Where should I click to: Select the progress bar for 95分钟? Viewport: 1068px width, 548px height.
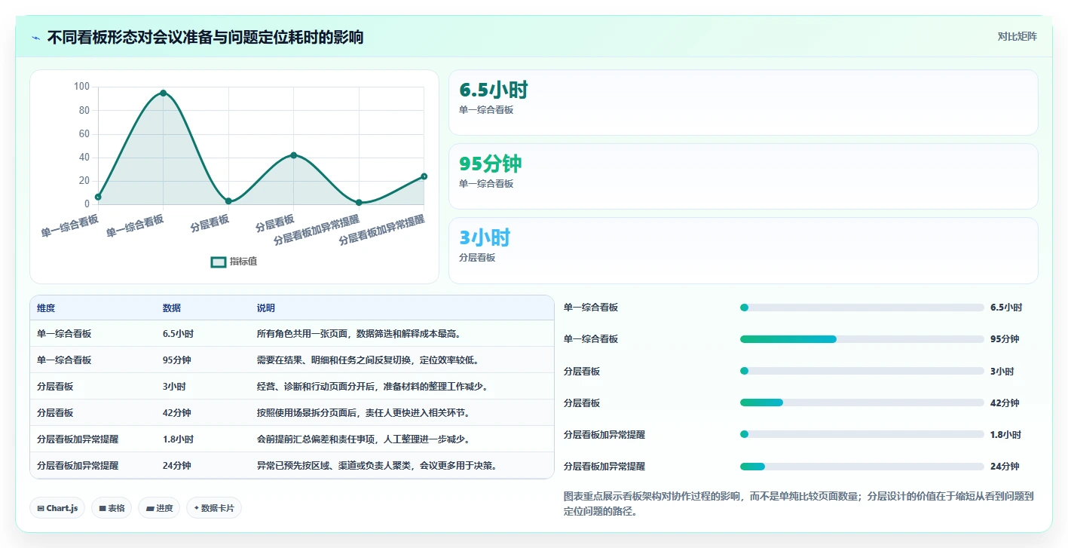point(862,339)
